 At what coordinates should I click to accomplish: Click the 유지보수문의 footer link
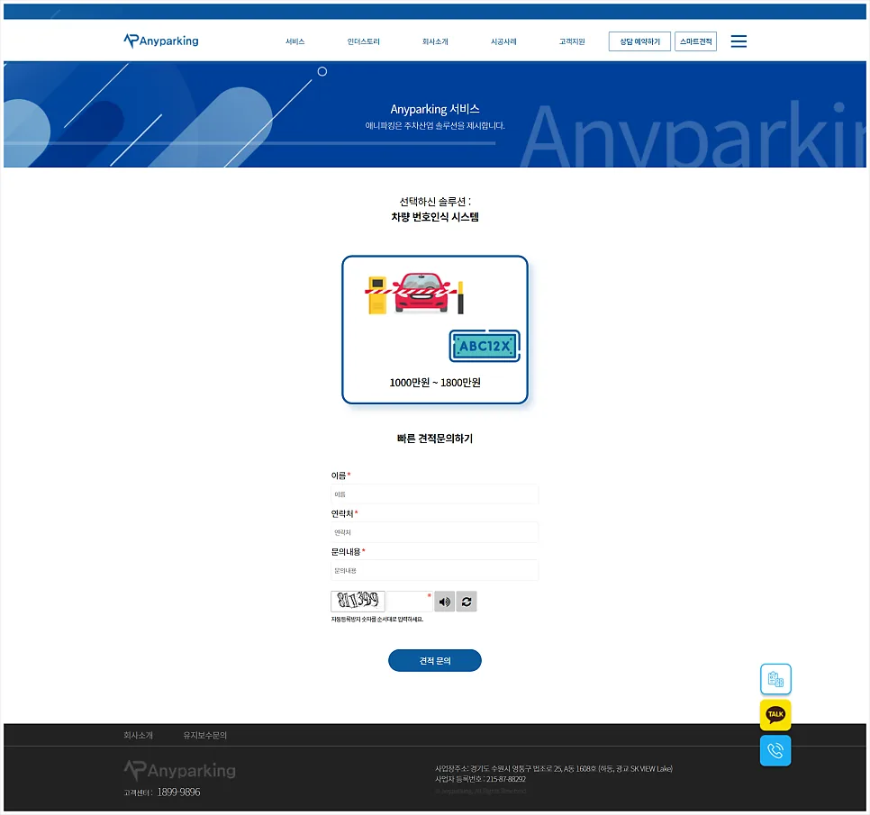204,735
